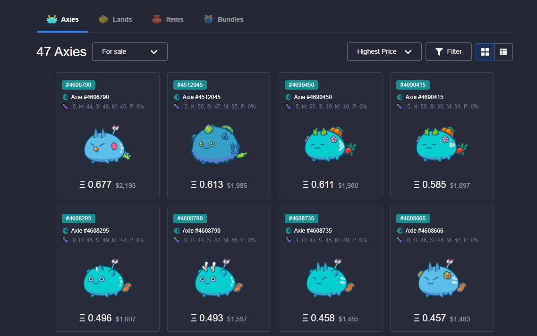Click the class icon beside Axie #4608666

coord(400,231)
